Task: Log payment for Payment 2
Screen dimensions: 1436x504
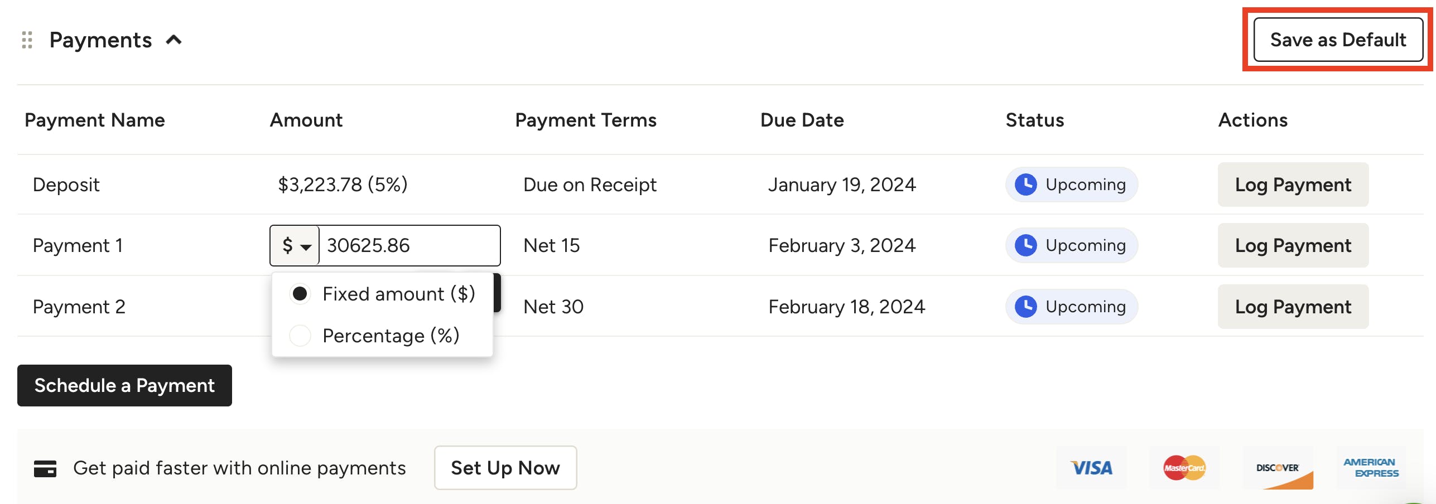Action: point(1293,307)
